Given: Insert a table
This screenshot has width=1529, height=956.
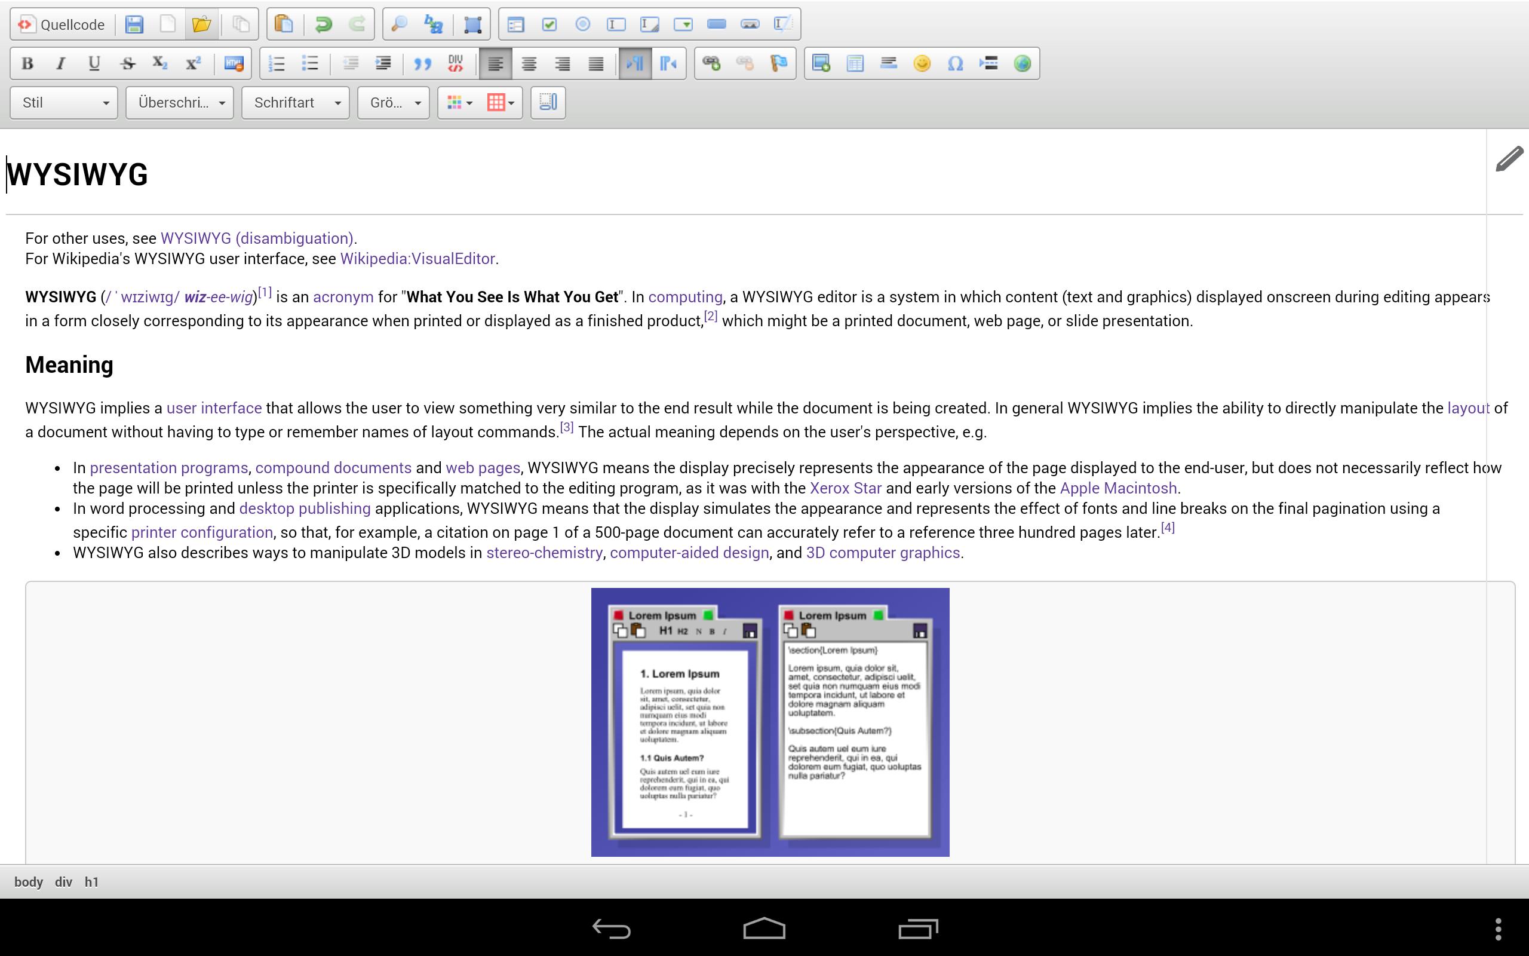Looking at the screenshot, I should click(x=854, y=63).
